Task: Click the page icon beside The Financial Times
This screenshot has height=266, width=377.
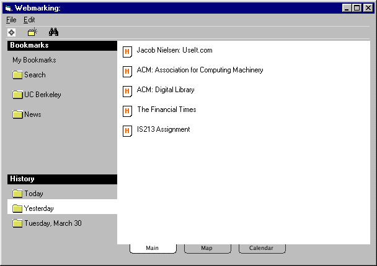Action: 127,111
